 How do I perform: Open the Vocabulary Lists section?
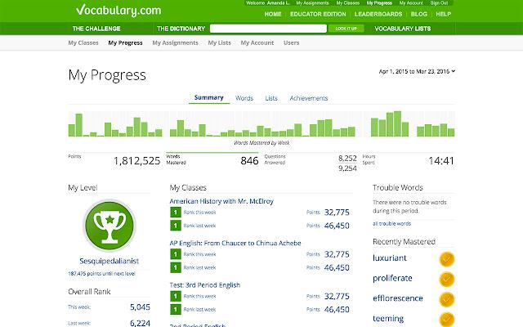tap(403, 29)
